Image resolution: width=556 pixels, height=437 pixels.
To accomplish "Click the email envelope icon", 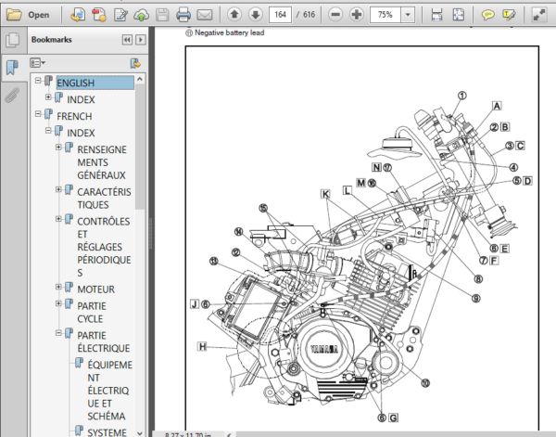I will (x=205, y=15).
